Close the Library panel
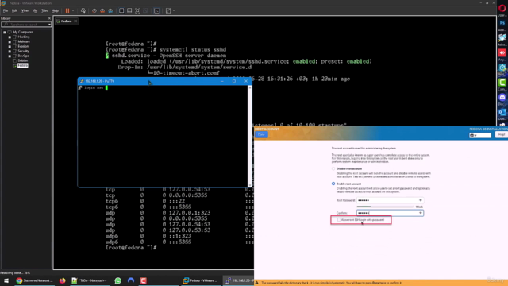508x286 pixels. coord(49,18)
